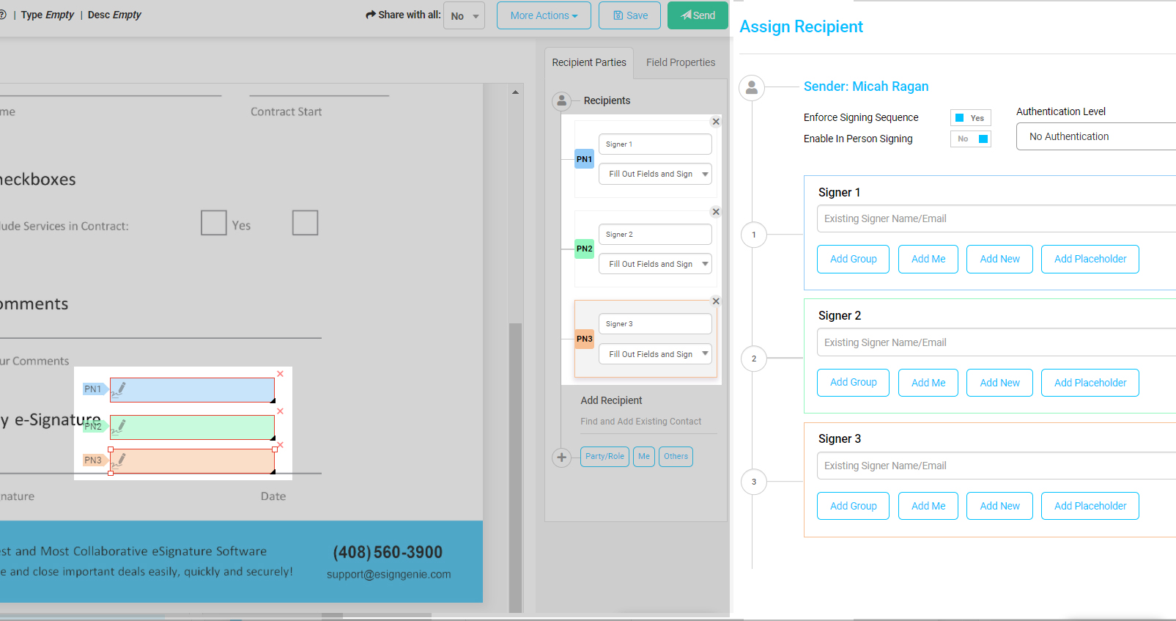Screen dimensions: 1176x621
Task: Open Signer 1 Fill Out Fields dropdown
Action: (655, 174)
